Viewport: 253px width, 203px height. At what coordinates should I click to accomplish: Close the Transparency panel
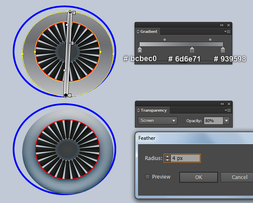click(229, 104)
